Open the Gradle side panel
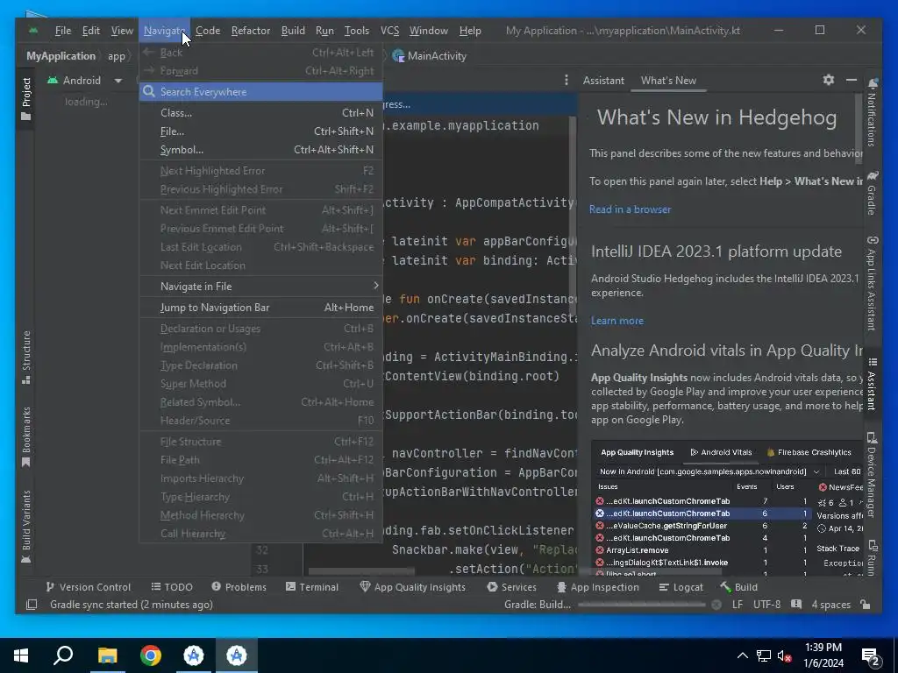The width and height of the screenshot is (898, 673). (872, 193)
